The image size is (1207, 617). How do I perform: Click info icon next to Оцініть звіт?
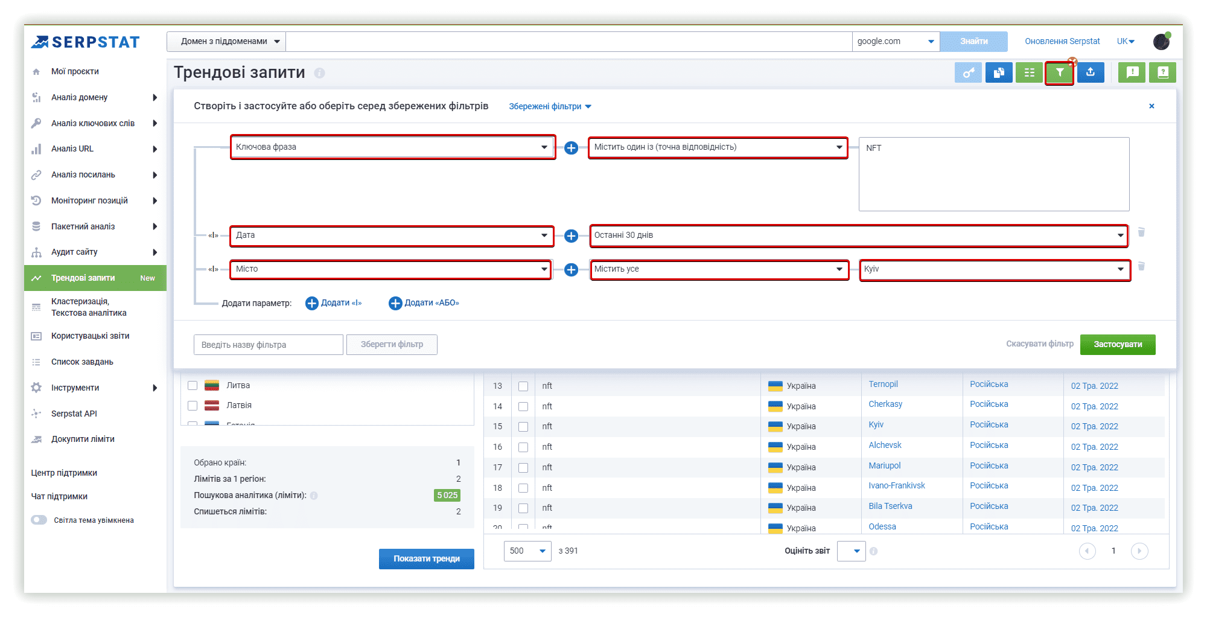[x=873, y=551]
